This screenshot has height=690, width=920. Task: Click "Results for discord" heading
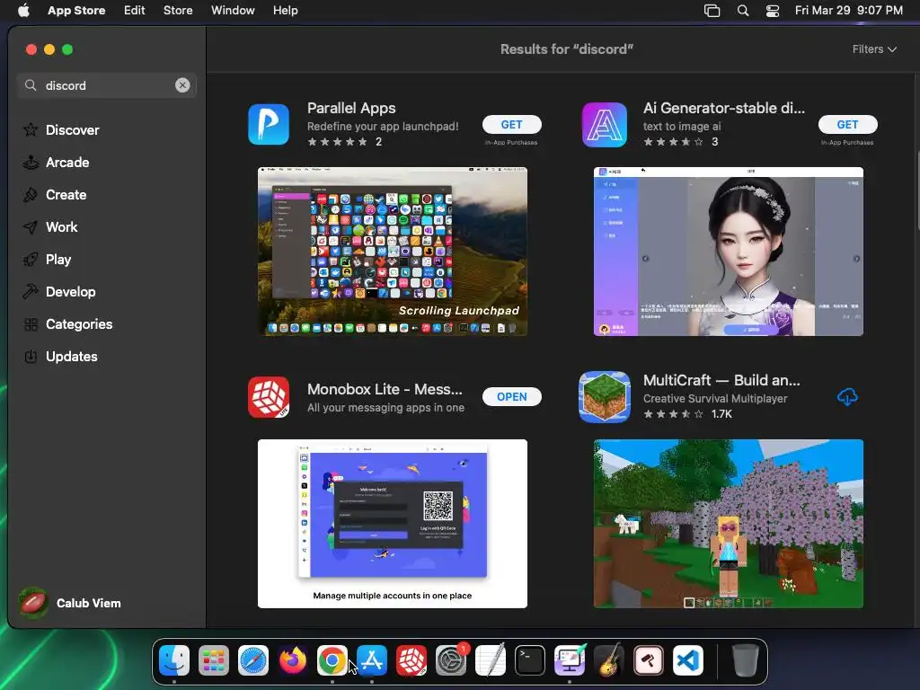tap(566, 49)
